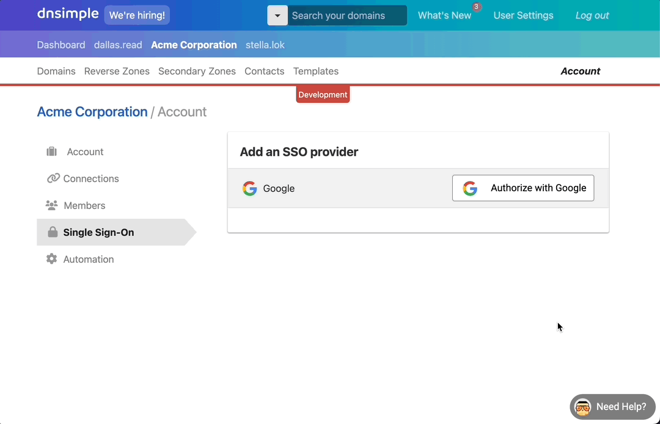
Task: Click the Account briefcase icon in sidebar
Action: [52, 152]
